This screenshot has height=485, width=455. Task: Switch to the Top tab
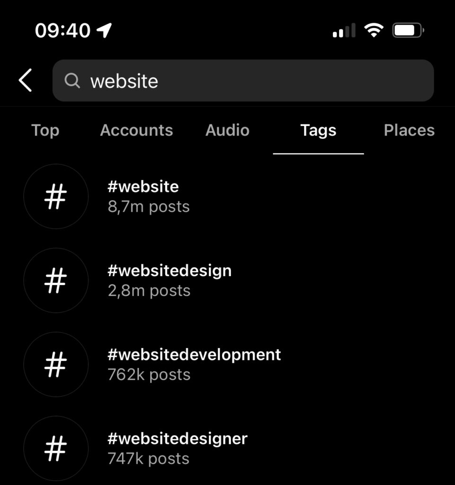[x=45, y=130]
